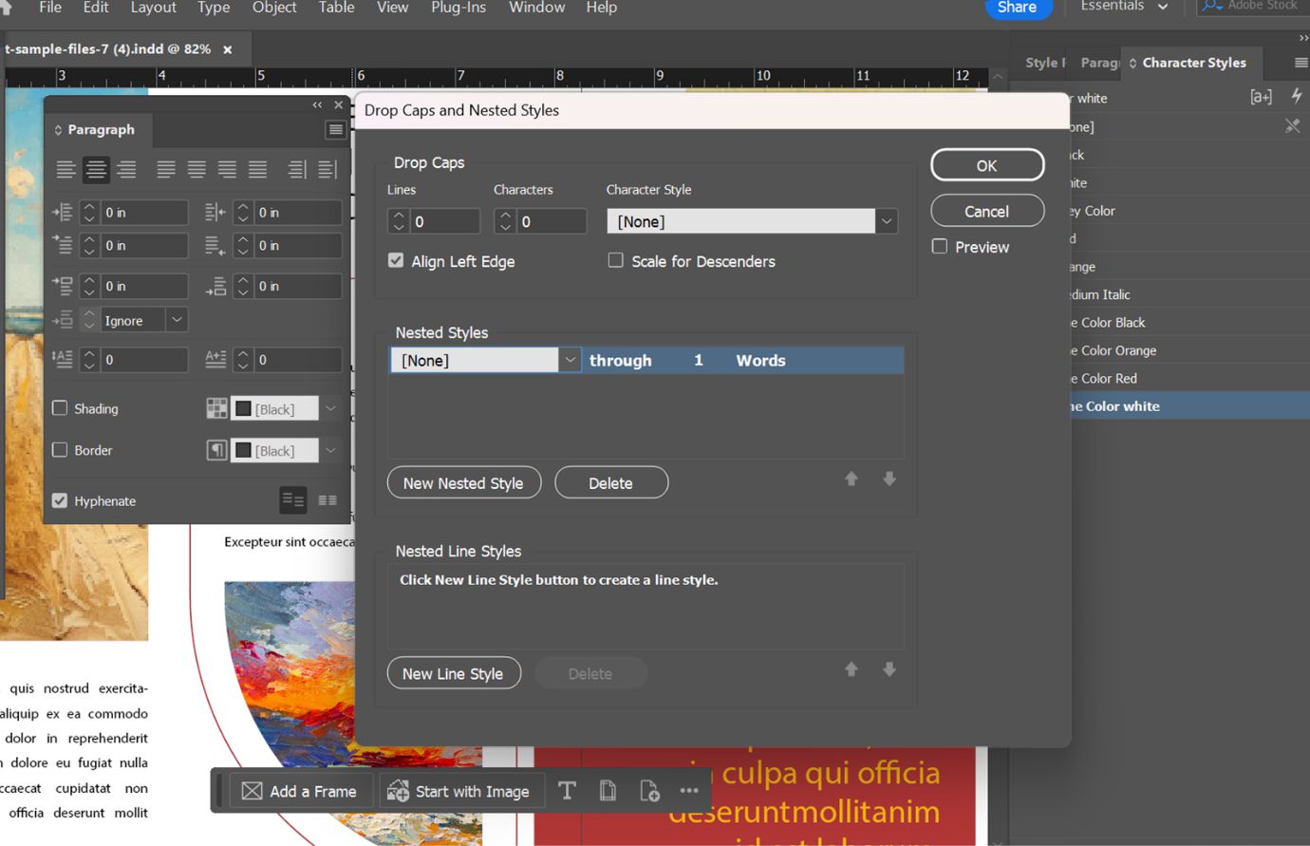Select the 'Color Orange' character style
The width and height of the screenshot is (1310, 846).
click(x=1190, y=350)
